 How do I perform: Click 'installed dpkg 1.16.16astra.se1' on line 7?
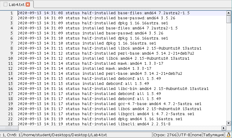coord(119,43)
